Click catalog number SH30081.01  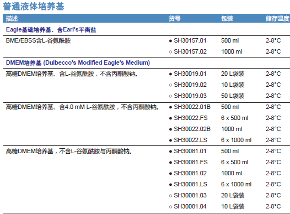[190, 151]
